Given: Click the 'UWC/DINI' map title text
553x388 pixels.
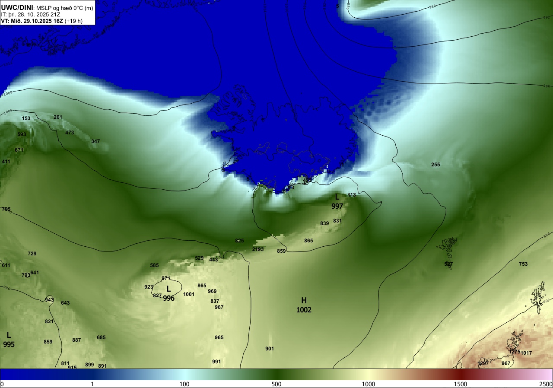Looking at the screenshot, I should pyautogui.click(x=17, y=7).
